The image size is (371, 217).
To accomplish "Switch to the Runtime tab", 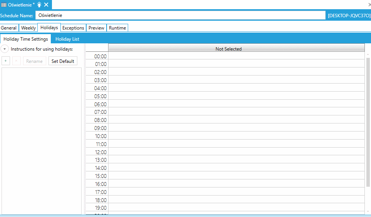I will [x=117, y=28].
